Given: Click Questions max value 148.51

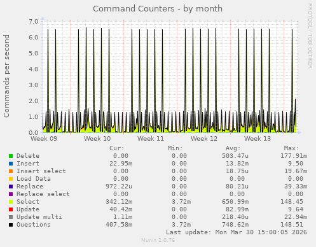Looking at the screenshot, I should (292, 225).
